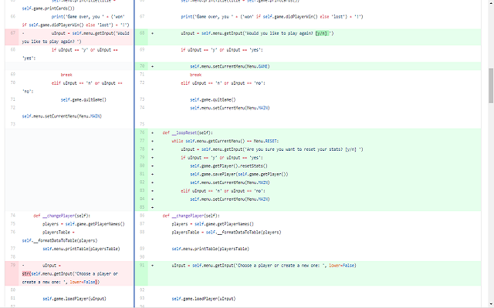
Task: Click 'break' keyword in left pane
Action: [x=66, y=75]
